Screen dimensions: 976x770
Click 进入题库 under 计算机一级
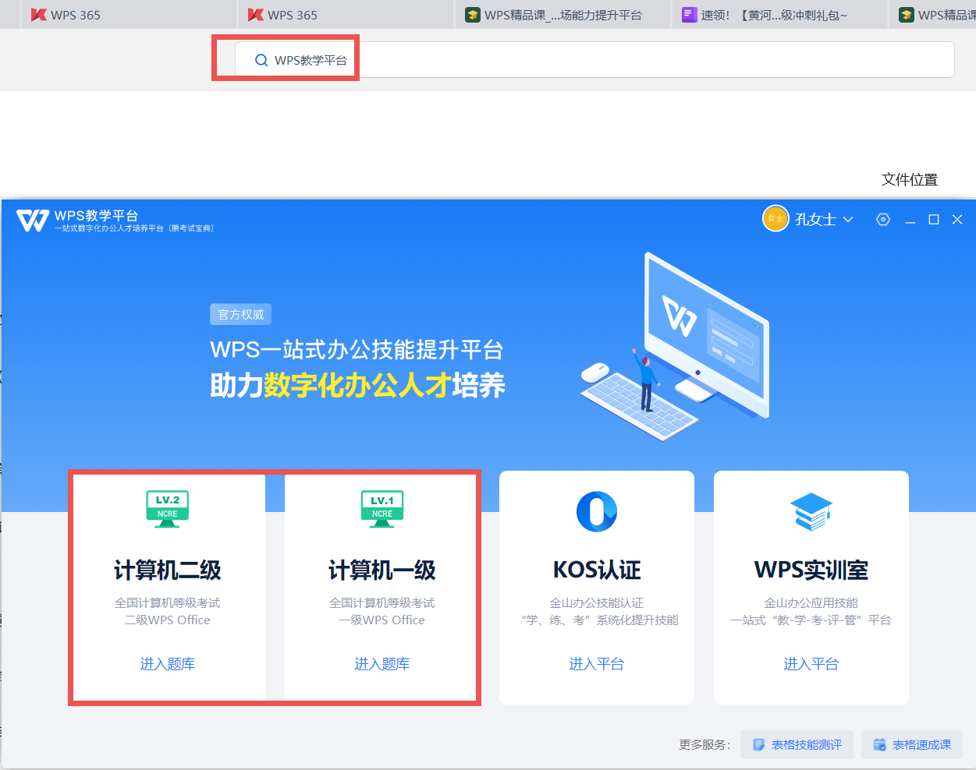pos(382,664)
